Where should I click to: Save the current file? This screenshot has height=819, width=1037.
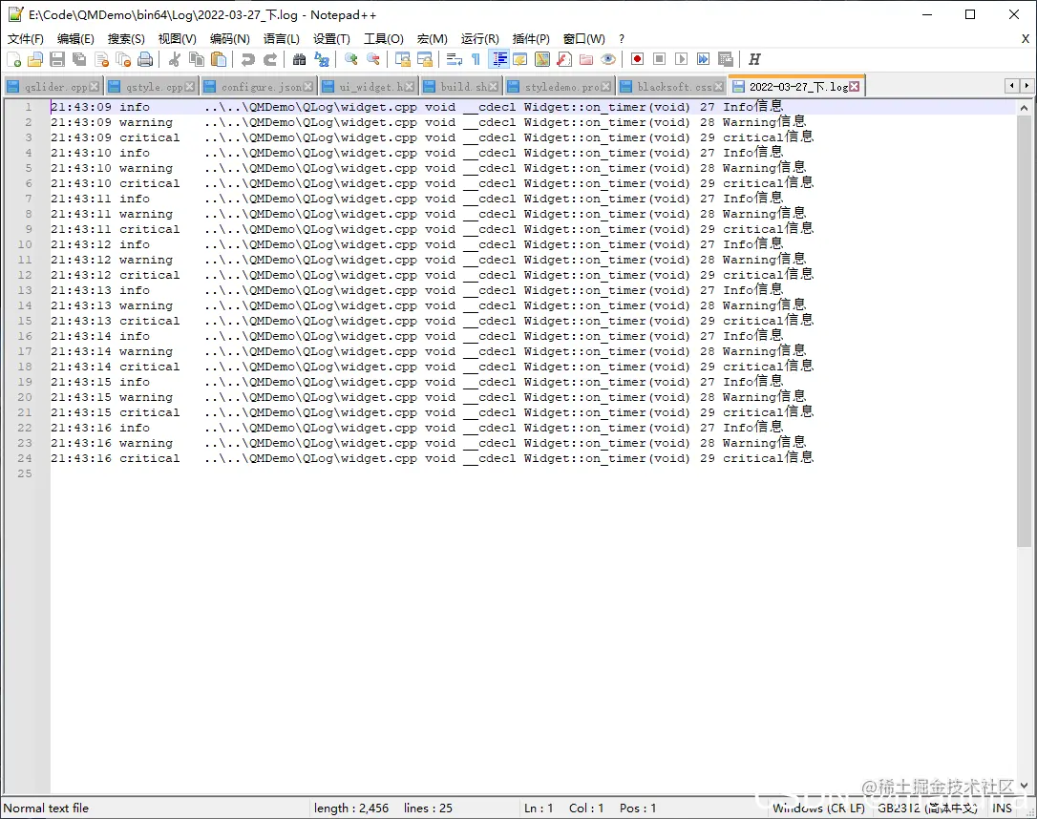click(57, 59)
